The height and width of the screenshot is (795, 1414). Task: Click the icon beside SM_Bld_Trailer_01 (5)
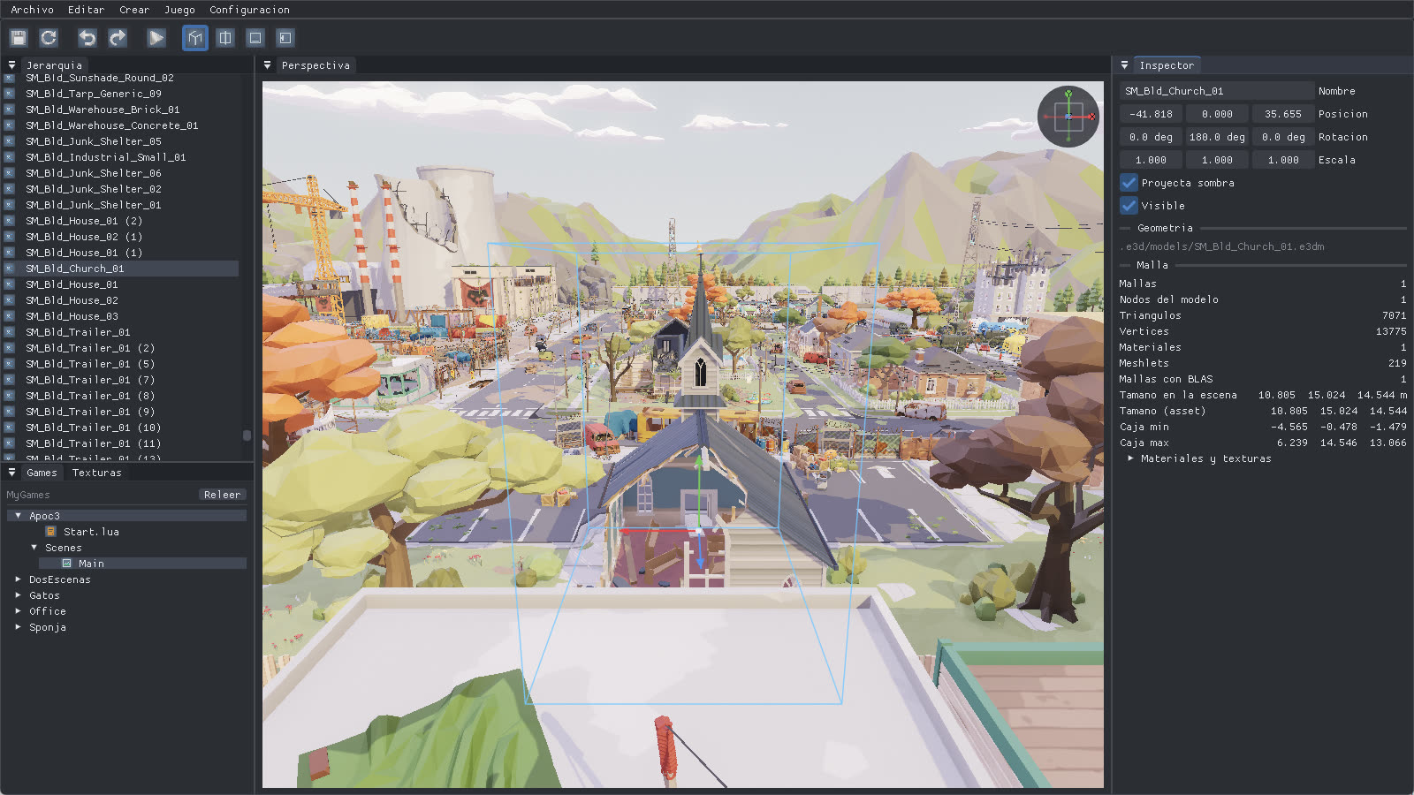pyautogui.click(x=10, y=364)
